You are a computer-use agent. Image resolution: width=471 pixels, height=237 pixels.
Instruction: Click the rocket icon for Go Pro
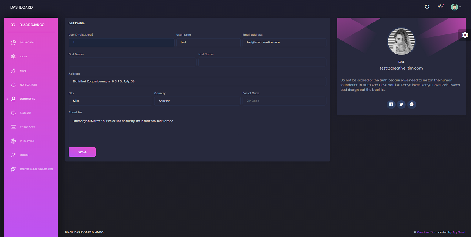(x=13, y=169)
